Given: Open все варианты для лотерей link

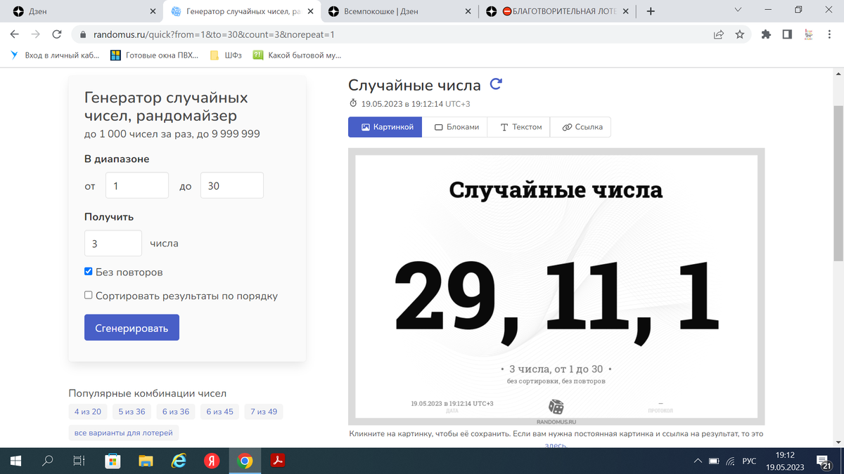Looking at the screenshot, I should [x=123, y=433].
